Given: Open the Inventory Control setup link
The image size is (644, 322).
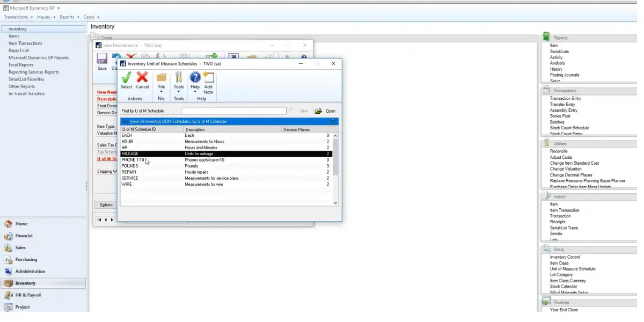Looking at the screenshot, I should coord(565,257).
